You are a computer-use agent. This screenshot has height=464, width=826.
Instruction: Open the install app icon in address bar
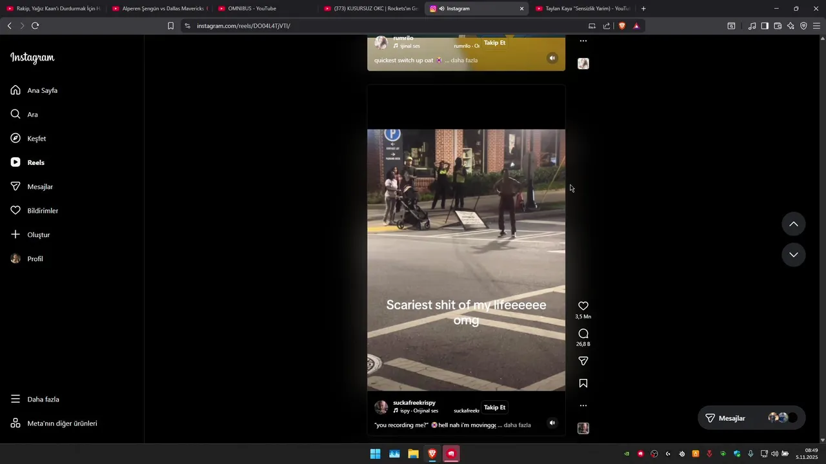pyautogui.click(x=592, y=26)
